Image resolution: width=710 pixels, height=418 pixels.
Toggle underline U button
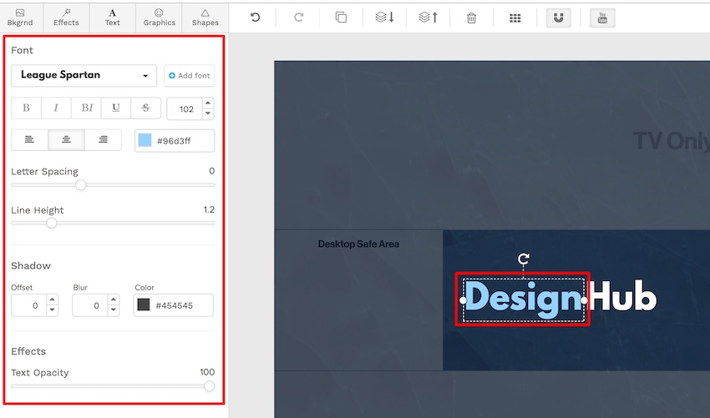click(116, 108)
